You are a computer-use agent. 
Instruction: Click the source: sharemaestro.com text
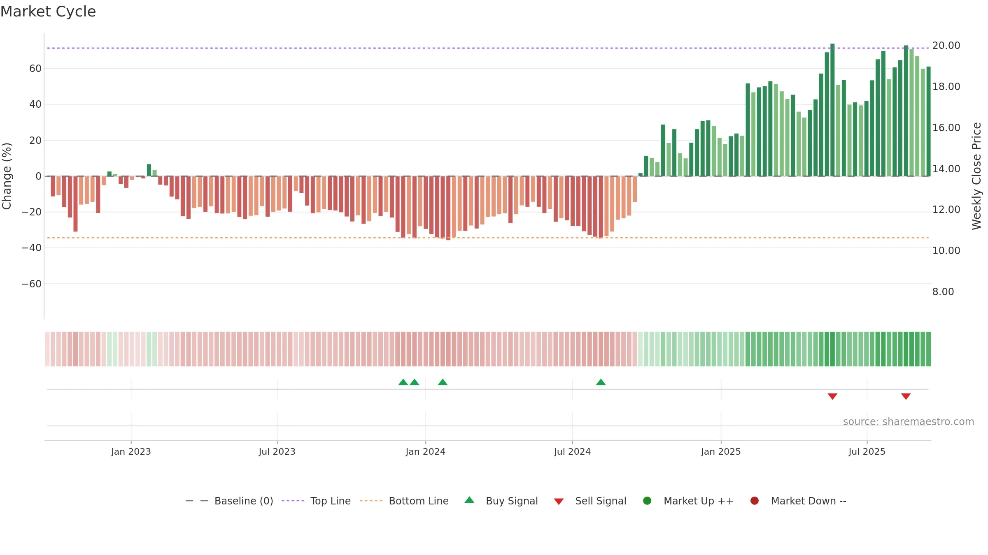coord(909,421)
